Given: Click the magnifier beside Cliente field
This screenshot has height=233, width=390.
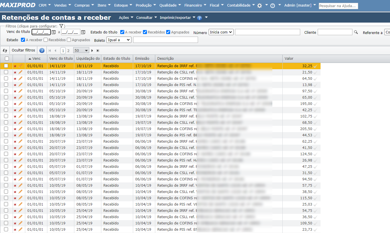Looking at the screenshot, I should point(356,32).
